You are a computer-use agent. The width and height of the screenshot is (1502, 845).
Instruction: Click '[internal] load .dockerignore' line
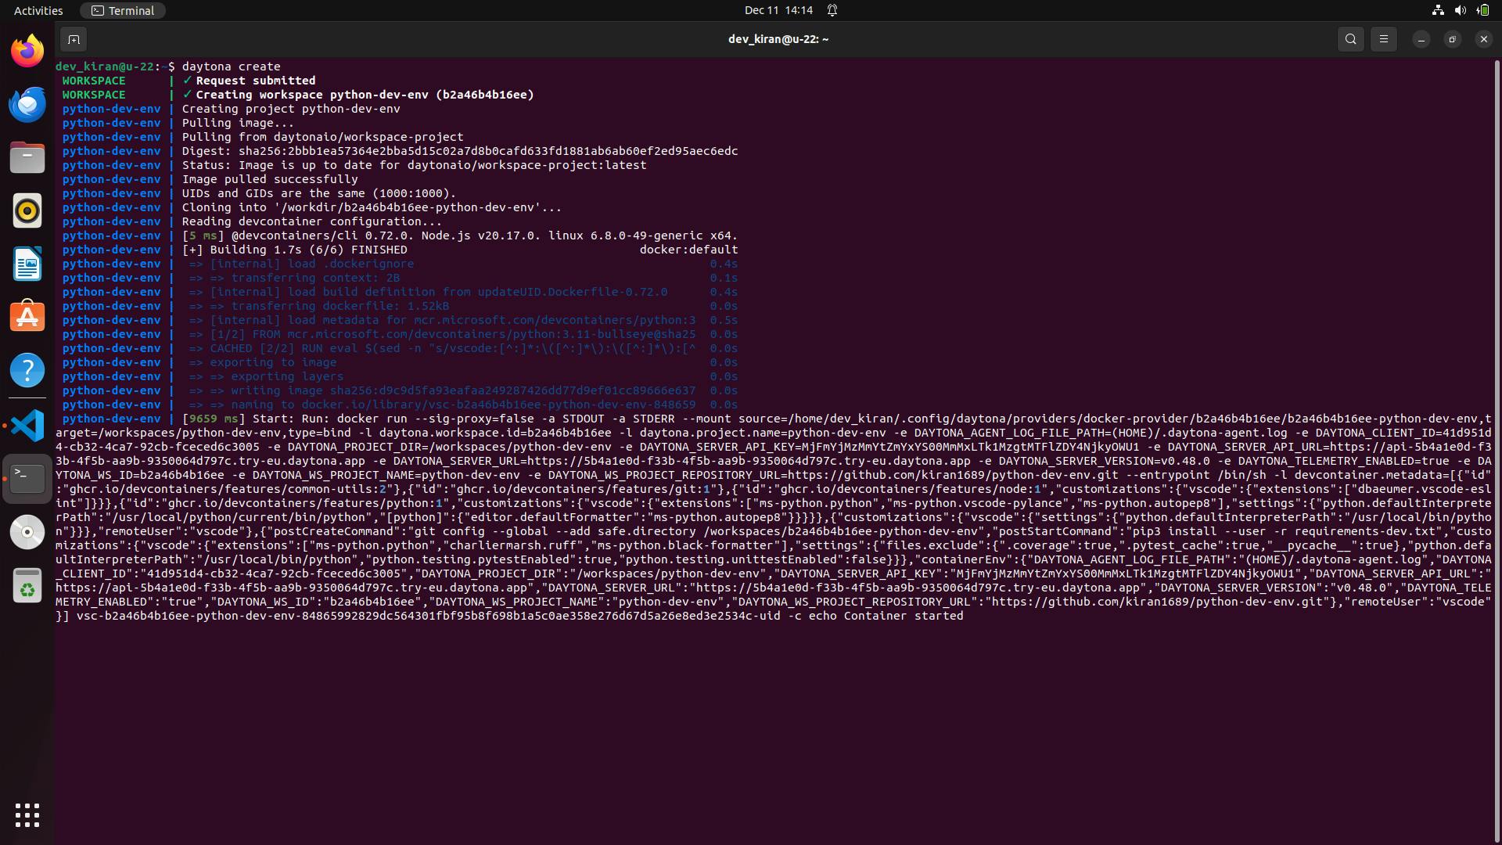pos(301,264)
